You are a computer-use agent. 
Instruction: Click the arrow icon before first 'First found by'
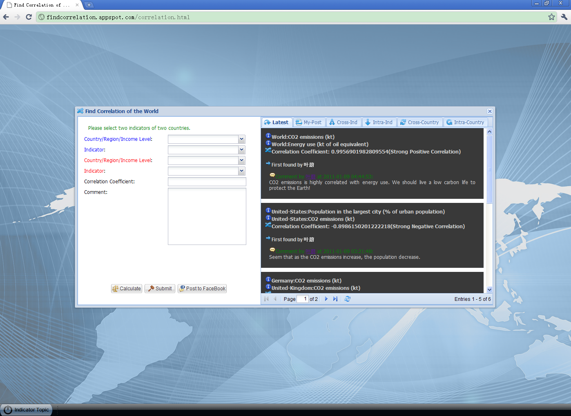(x=268, y=163)
